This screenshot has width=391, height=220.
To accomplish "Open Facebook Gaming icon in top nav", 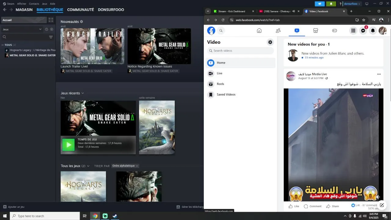I will (x=334, y=31).
